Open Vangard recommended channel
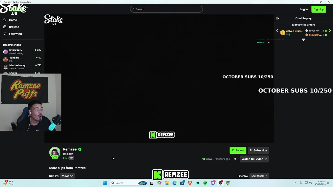The image size is (333, 187). tap(22, 59)
